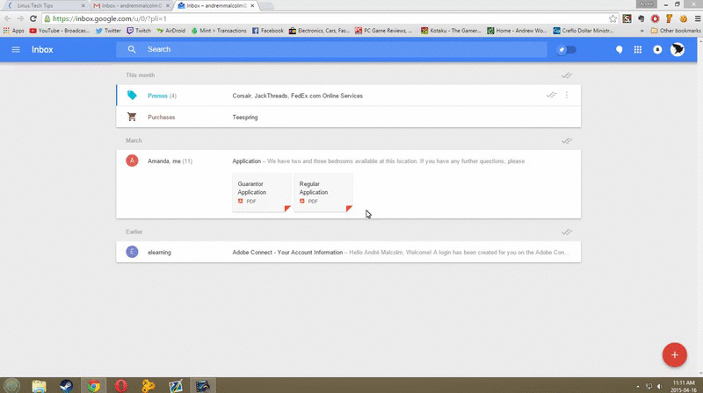The image size is (703, 393).
Task: Open the Apps bookmark shortcut
Action: click(14, 31)
